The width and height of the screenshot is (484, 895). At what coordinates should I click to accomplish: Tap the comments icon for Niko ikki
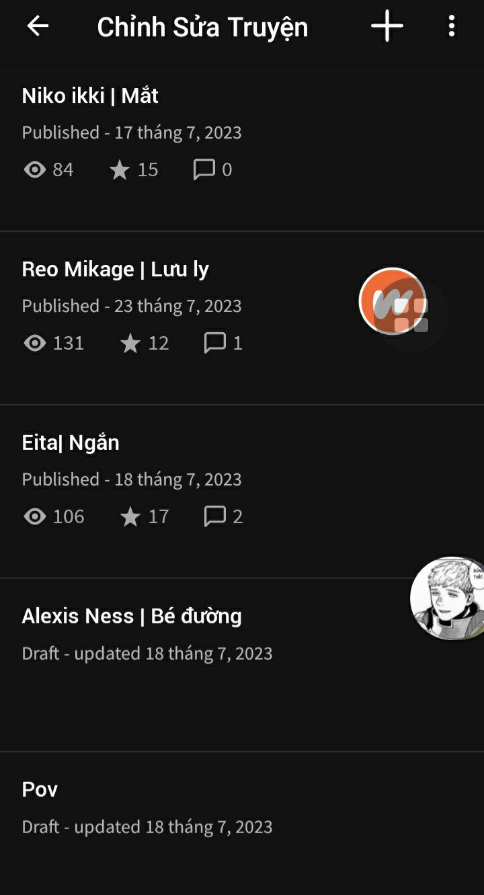[x=204, y=169]
